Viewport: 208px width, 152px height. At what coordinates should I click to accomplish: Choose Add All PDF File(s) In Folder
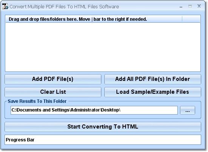pyautogui.click(x=153, y=79)
